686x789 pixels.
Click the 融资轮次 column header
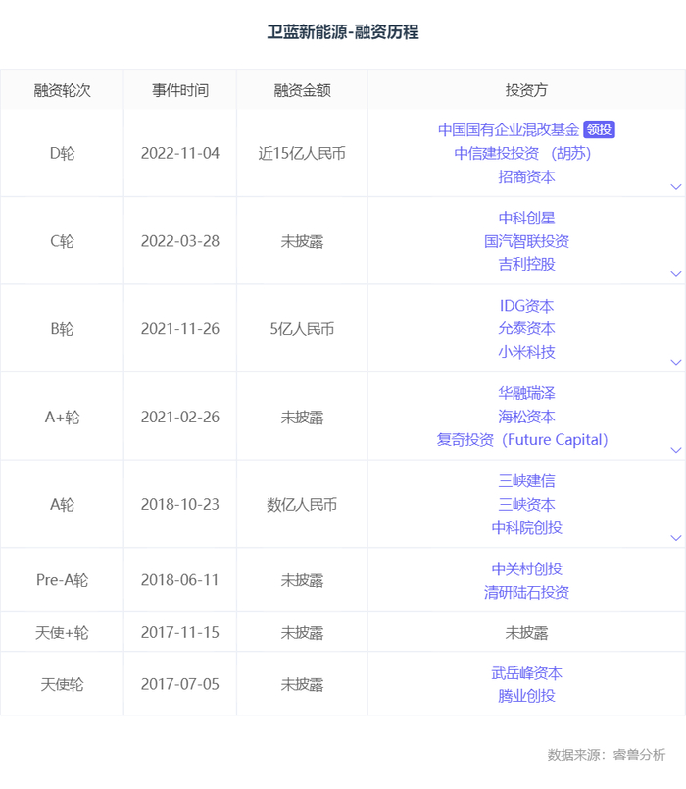click(x=62, y=90)
